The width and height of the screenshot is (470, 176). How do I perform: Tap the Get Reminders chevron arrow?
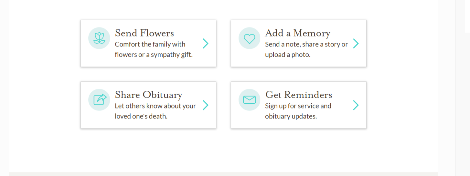point(356,105)
